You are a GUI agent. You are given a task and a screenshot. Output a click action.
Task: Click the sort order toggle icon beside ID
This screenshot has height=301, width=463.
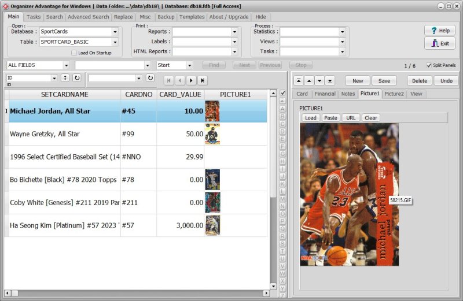click(65, 78)
